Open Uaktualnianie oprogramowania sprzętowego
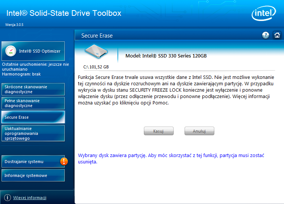This screenshot has height=204, width=284. 33,133
